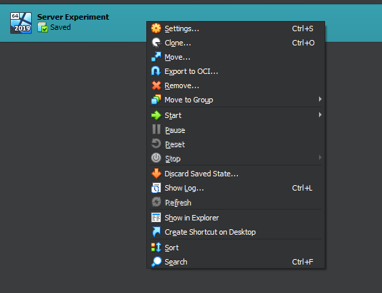Image resolution: width=382 pixels, height=293 pixels.
Task: Click the Sort arrows icon
Action: (x=156, y=248)
